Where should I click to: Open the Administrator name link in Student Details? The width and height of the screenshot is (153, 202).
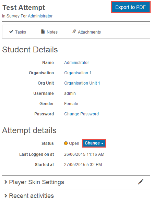[76, 63]
